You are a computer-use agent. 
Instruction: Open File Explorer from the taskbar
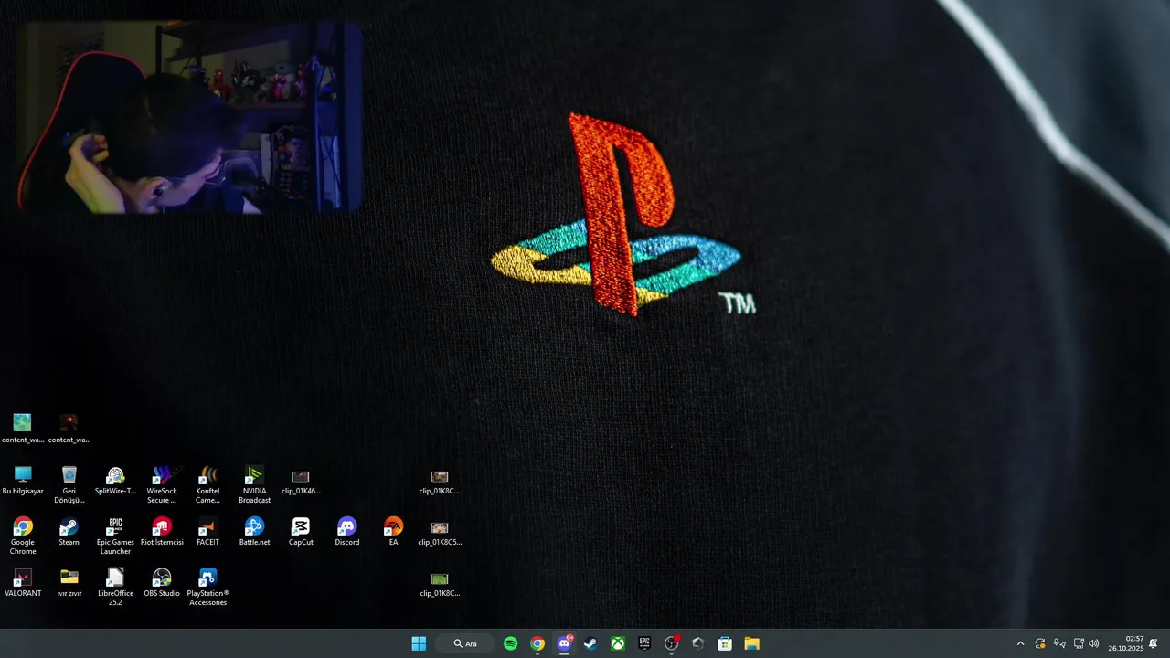tap(751, 643)
